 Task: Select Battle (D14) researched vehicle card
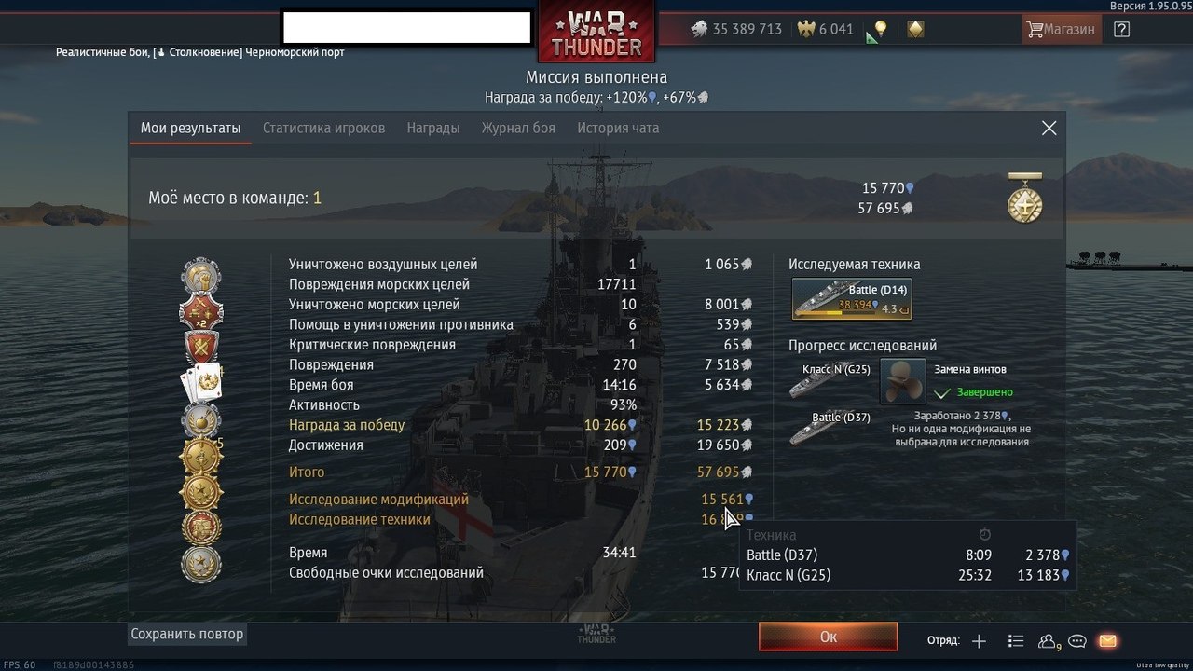(x=851, y=299)
